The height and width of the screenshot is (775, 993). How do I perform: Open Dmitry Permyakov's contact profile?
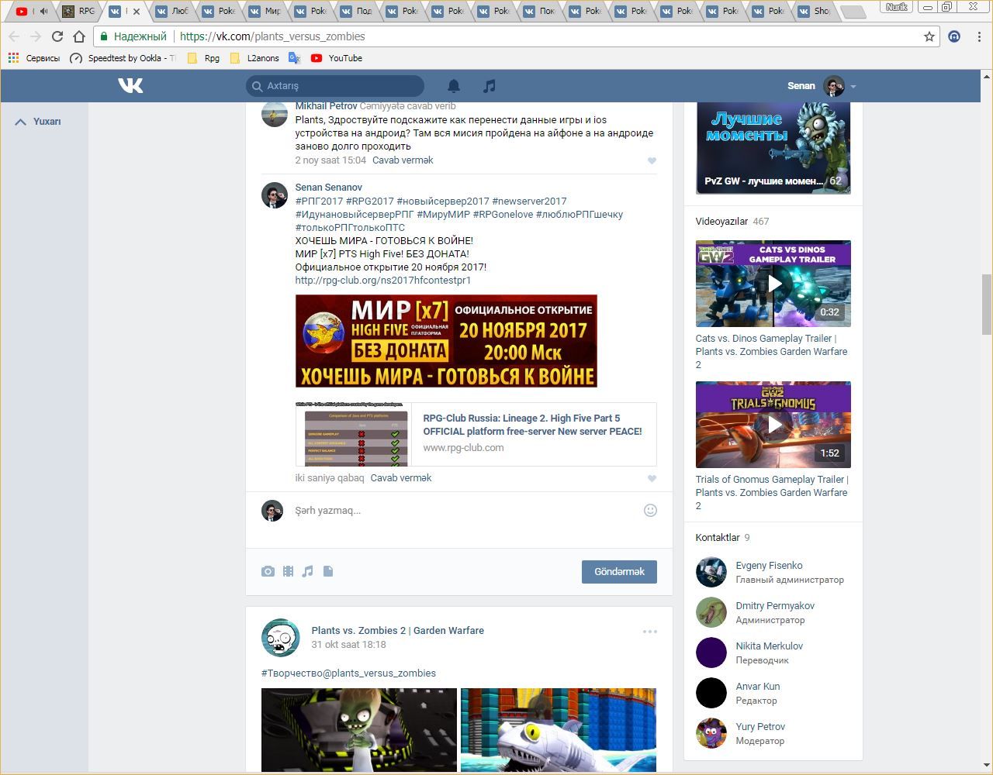pos(775,606)
